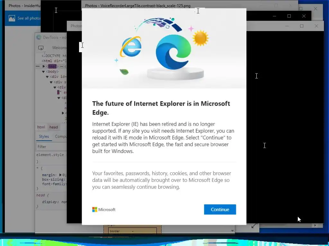Open the Welcome tab in DevTools
Viewport: 329px width, 246px height.
pos(59,48)
